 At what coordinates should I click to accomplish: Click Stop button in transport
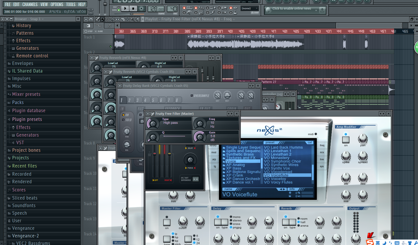click(133, 8)
